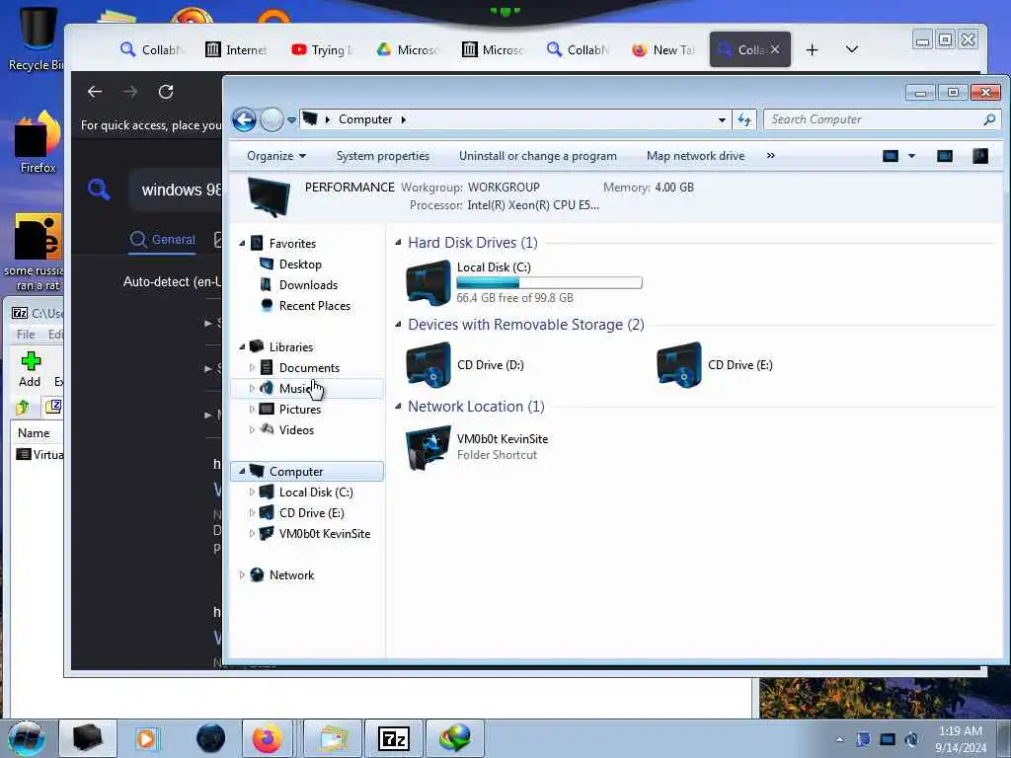Show hidden tray icons arrow

click(839, 739)
